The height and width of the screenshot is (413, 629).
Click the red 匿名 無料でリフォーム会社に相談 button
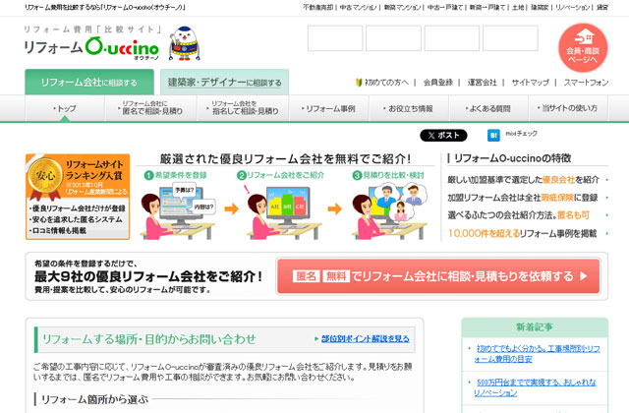tap(438, 276)
